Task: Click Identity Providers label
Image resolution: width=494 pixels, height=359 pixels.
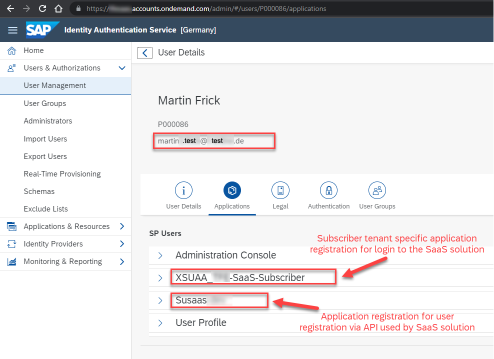Action: tap(53, 244)
